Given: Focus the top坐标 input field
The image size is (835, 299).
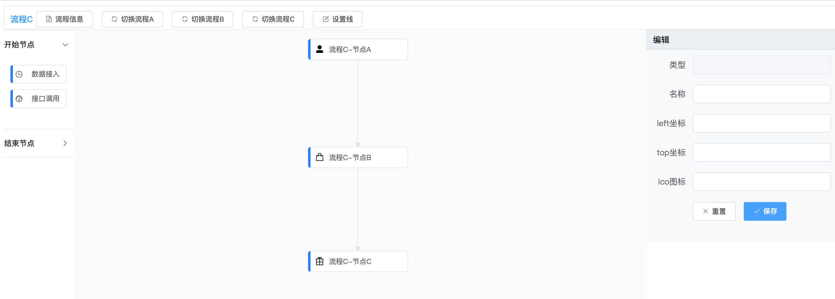Looking at the screenshot, I should coord(761,152).
